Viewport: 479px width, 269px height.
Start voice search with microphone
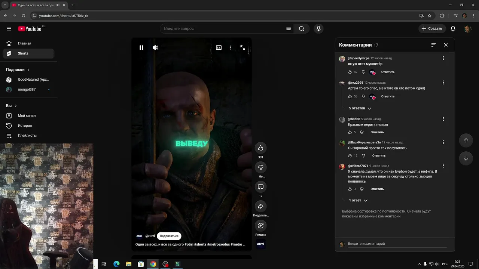[x=318, y=29]
